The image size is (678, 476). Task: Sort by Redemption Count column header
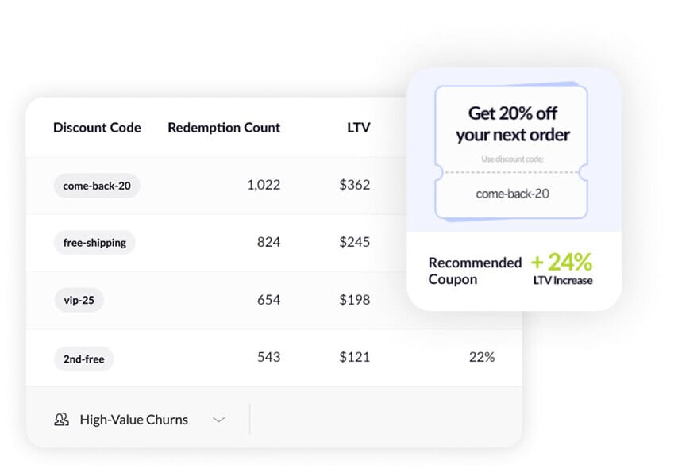pyautogui.click(x=224, y=127)
